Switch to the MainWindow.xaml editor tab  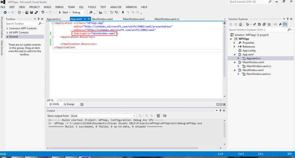[134, 19]
